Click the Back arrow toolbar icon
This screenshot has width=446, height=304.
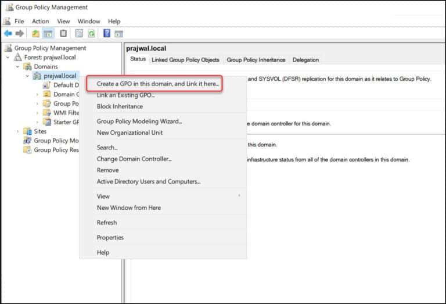click(8, 34)
